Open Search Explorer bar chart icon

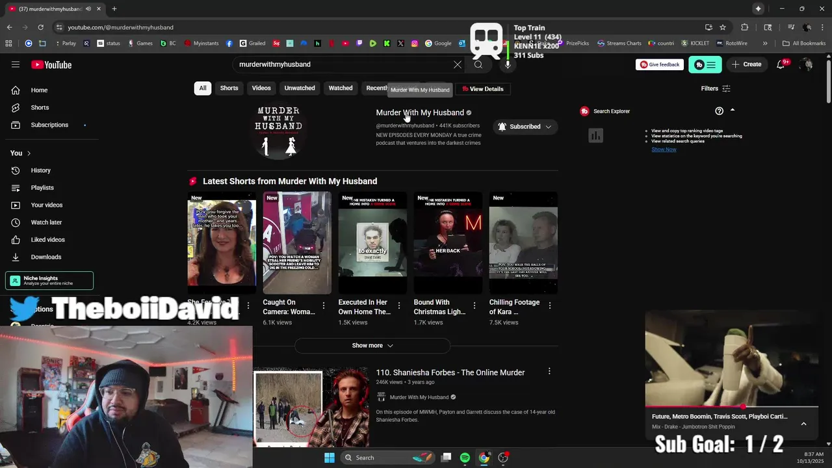595,135
